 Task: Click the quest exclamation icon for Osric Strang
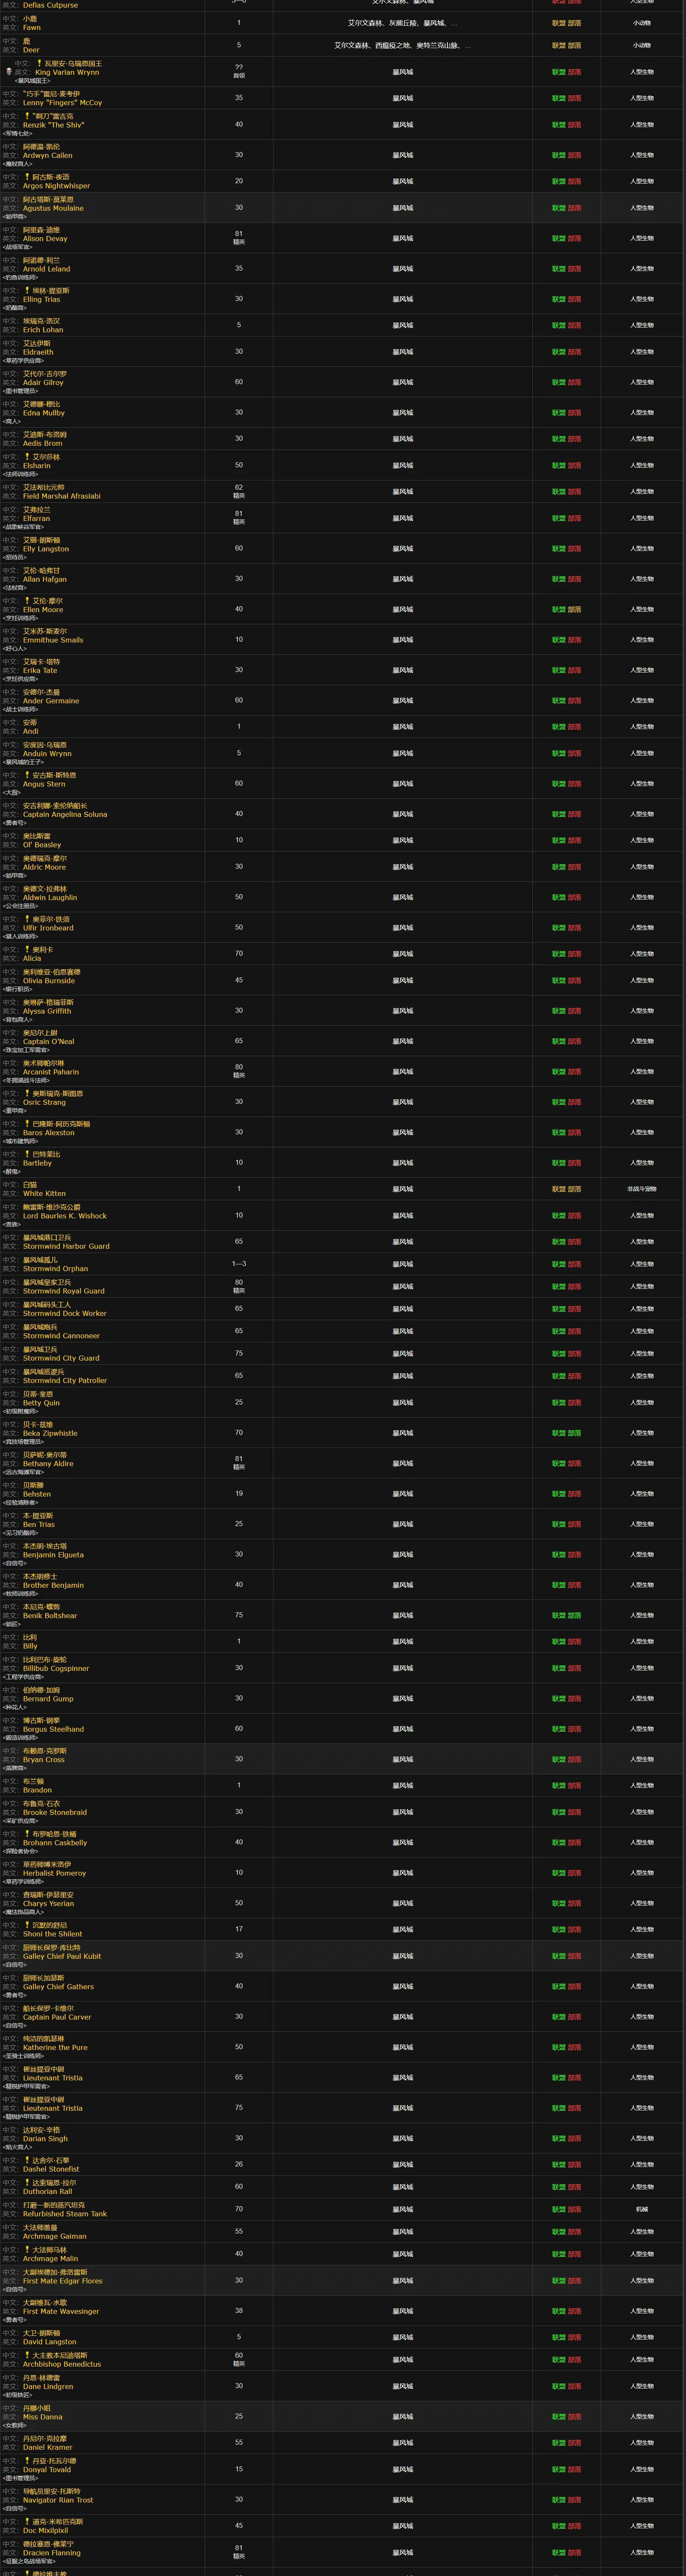click(28, 1093)
